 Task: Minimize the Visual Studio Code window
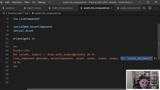tap(140, 2)
